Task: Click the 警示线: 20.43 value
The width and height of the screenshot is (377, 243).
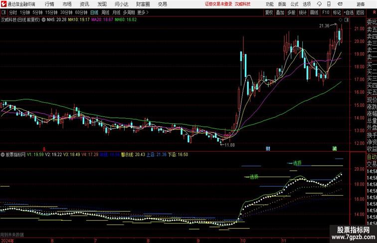Action: pos(133,155)
